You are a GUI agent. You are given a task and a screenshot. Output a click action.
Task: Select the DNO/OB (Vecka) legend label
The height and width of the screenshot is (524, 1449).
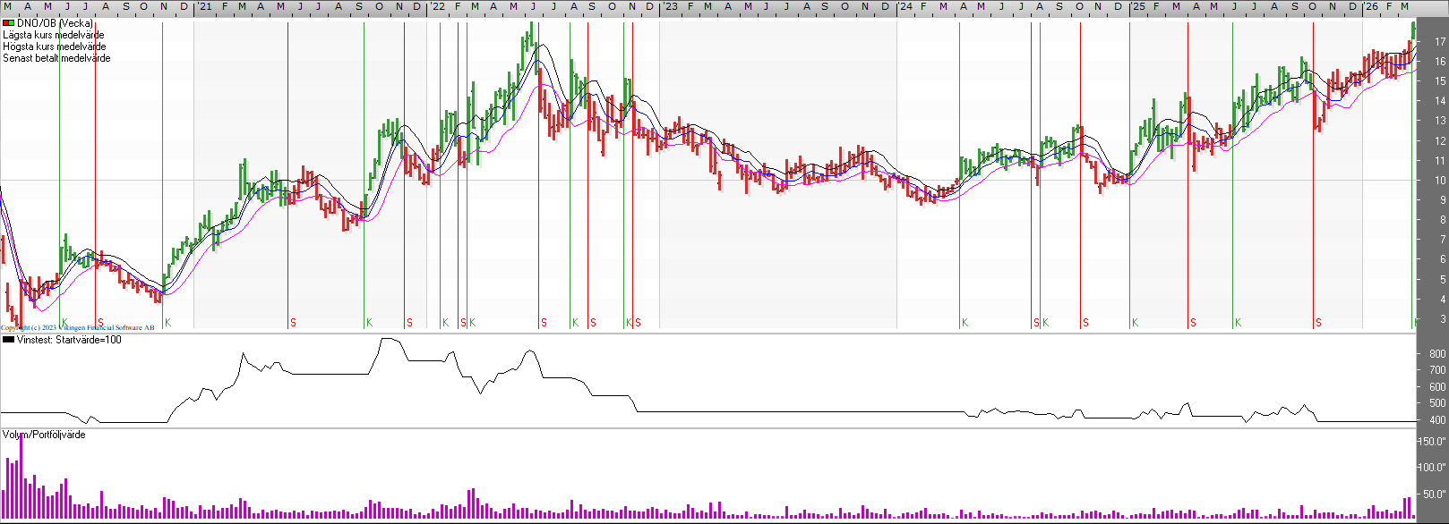click(55, 23)
